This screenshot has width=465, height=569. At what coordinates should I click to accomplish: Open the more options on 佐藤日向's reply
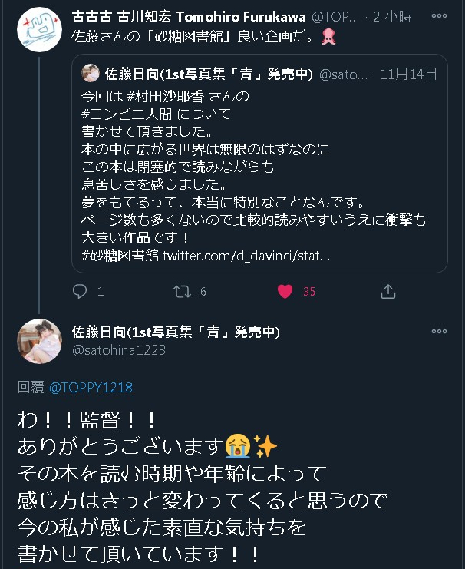[x=438, y=331]
